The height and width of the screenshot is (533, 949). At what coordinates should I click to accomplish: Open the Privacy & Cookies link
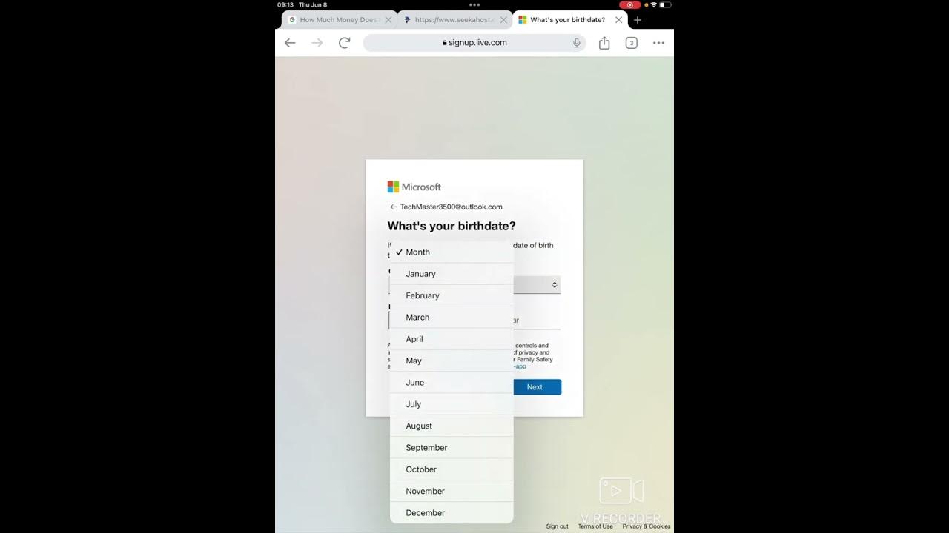(x=647, y=526)
